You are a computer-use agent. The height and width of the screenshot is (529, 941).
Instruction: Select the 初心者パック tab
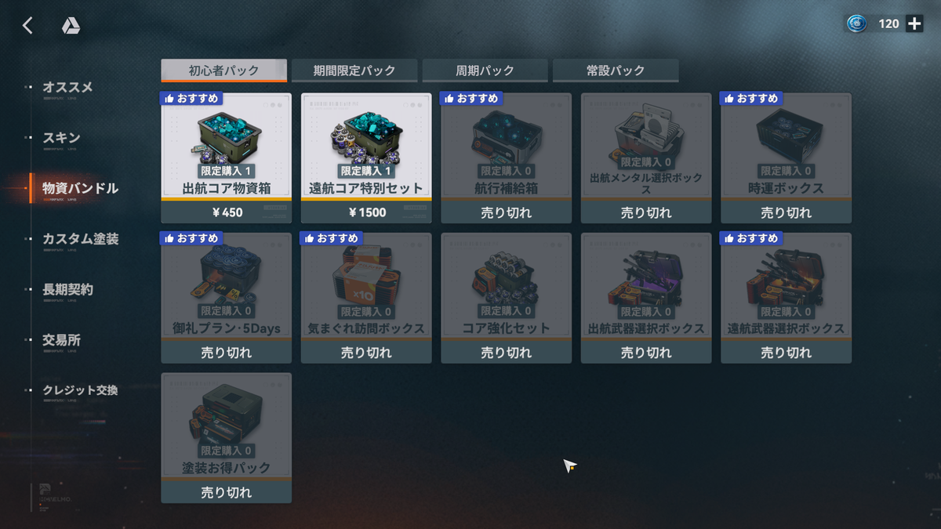(224, 71)
